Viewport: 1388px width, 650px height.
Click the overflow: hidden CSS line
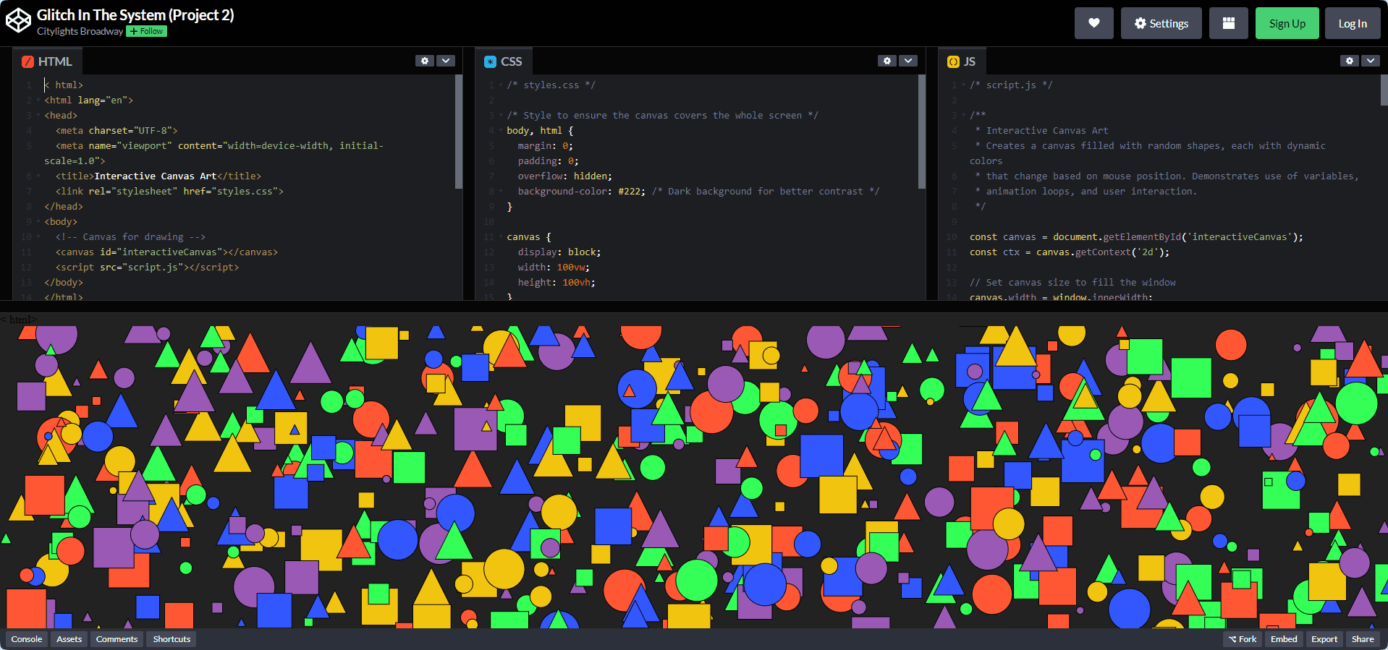tap(564, 176)
